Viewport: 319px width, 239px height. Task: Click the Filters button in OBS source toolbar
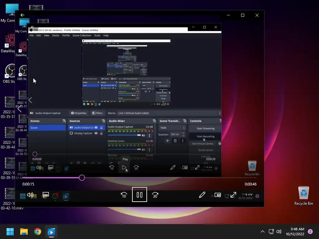(x=97, y=113)
